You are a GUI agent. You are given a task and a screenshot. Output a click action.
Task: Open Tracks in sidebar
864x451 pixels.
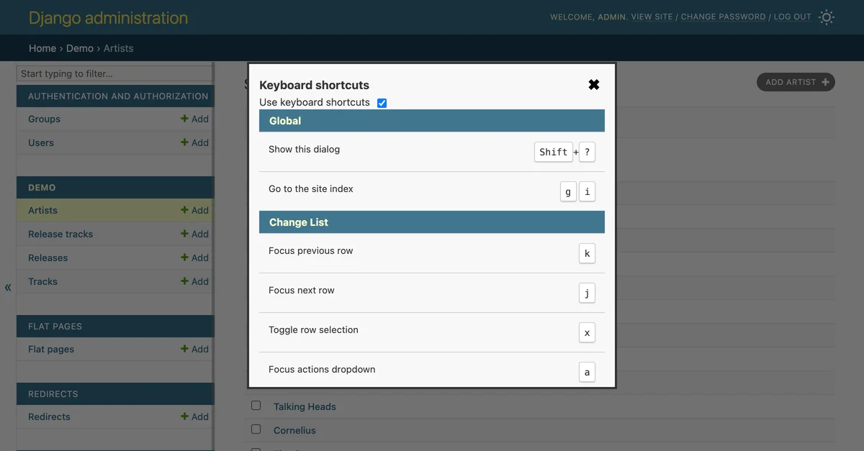(x=42, y=281)
